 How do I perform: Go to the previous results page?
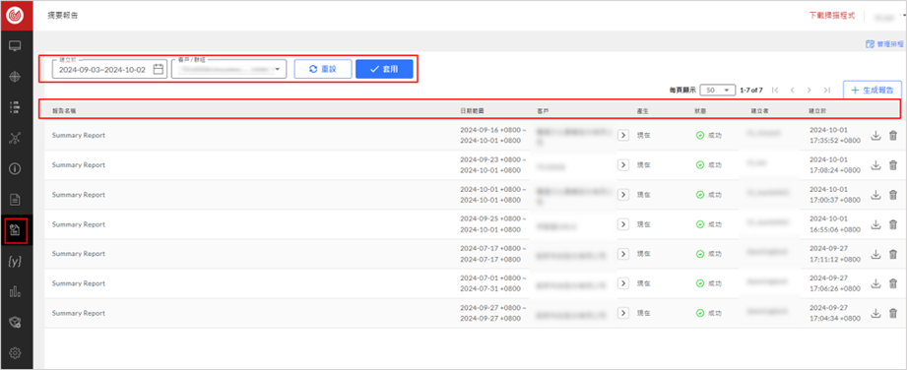tap(793, 91)
